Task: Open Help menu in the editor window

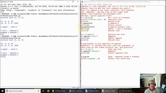Action: [x=110, y=4]
